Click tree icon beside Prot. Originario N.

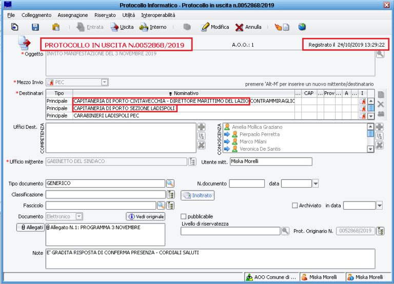381,231
